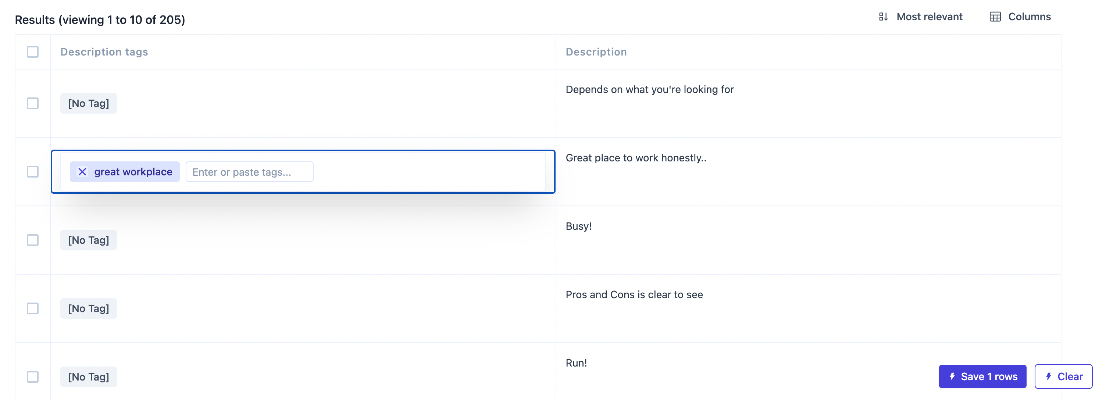The height and width of the screenshot is (400, 1106).
Task: Edit the [No Tag] cell beside 'Busy!'
Action: 89,240
